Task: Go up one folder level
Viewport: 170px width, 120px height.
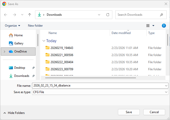Action: point(29,15)
